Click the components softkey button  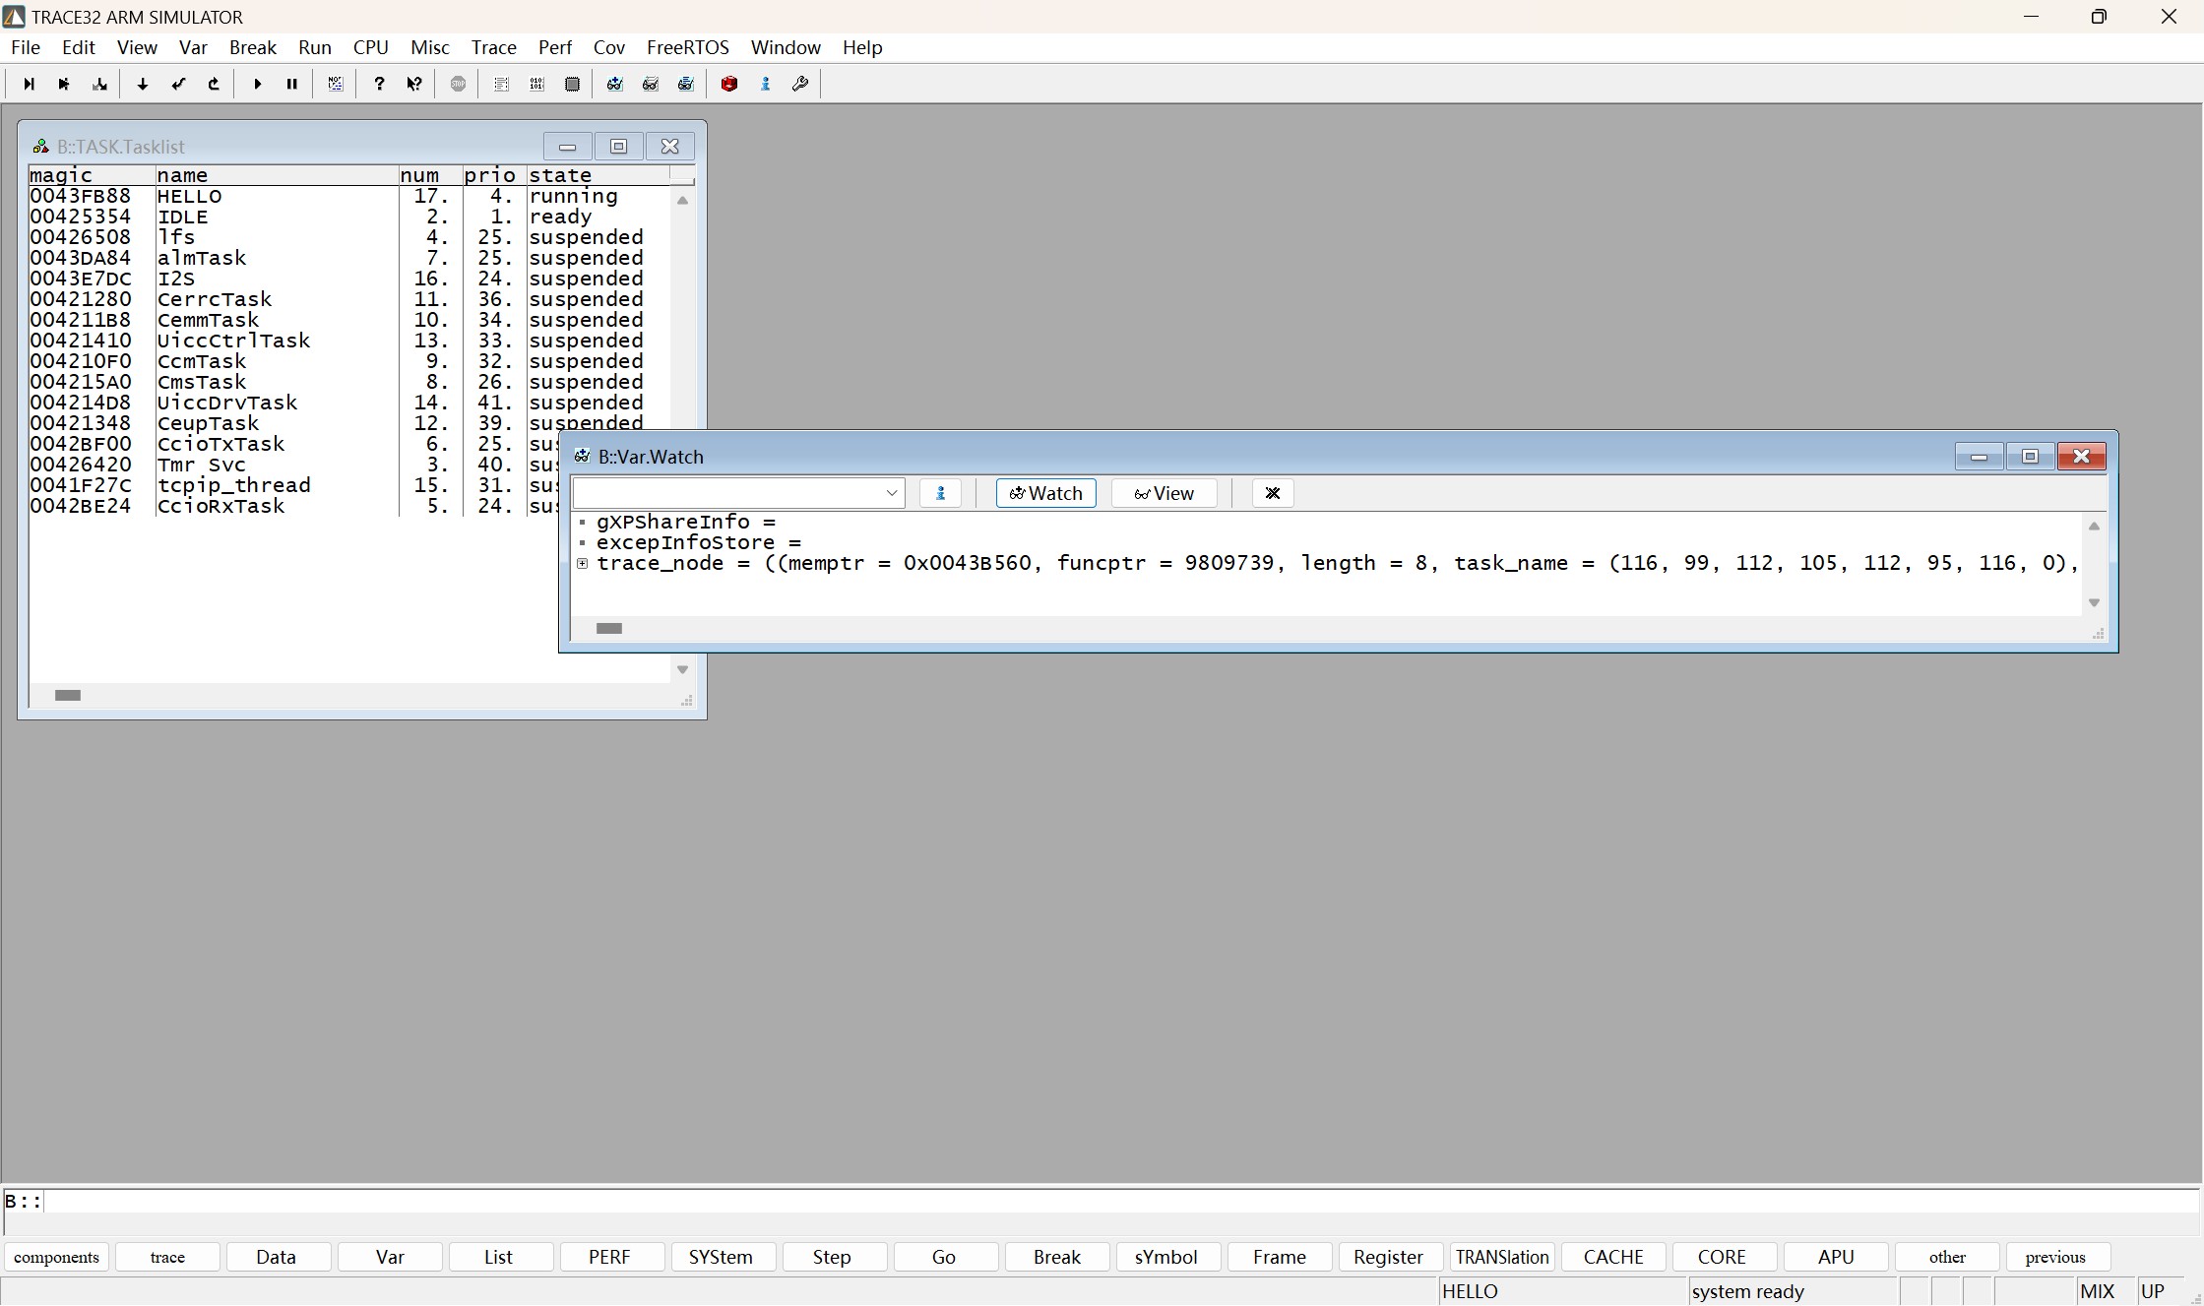[56, 1257]
